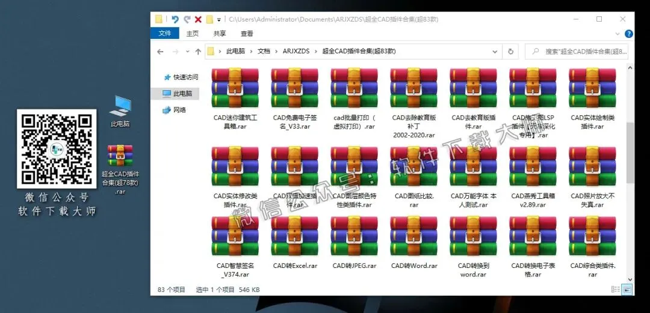Click the red X delete icon
The height and width of the screenshot is (313, 650).
click(x=198, y=19)
